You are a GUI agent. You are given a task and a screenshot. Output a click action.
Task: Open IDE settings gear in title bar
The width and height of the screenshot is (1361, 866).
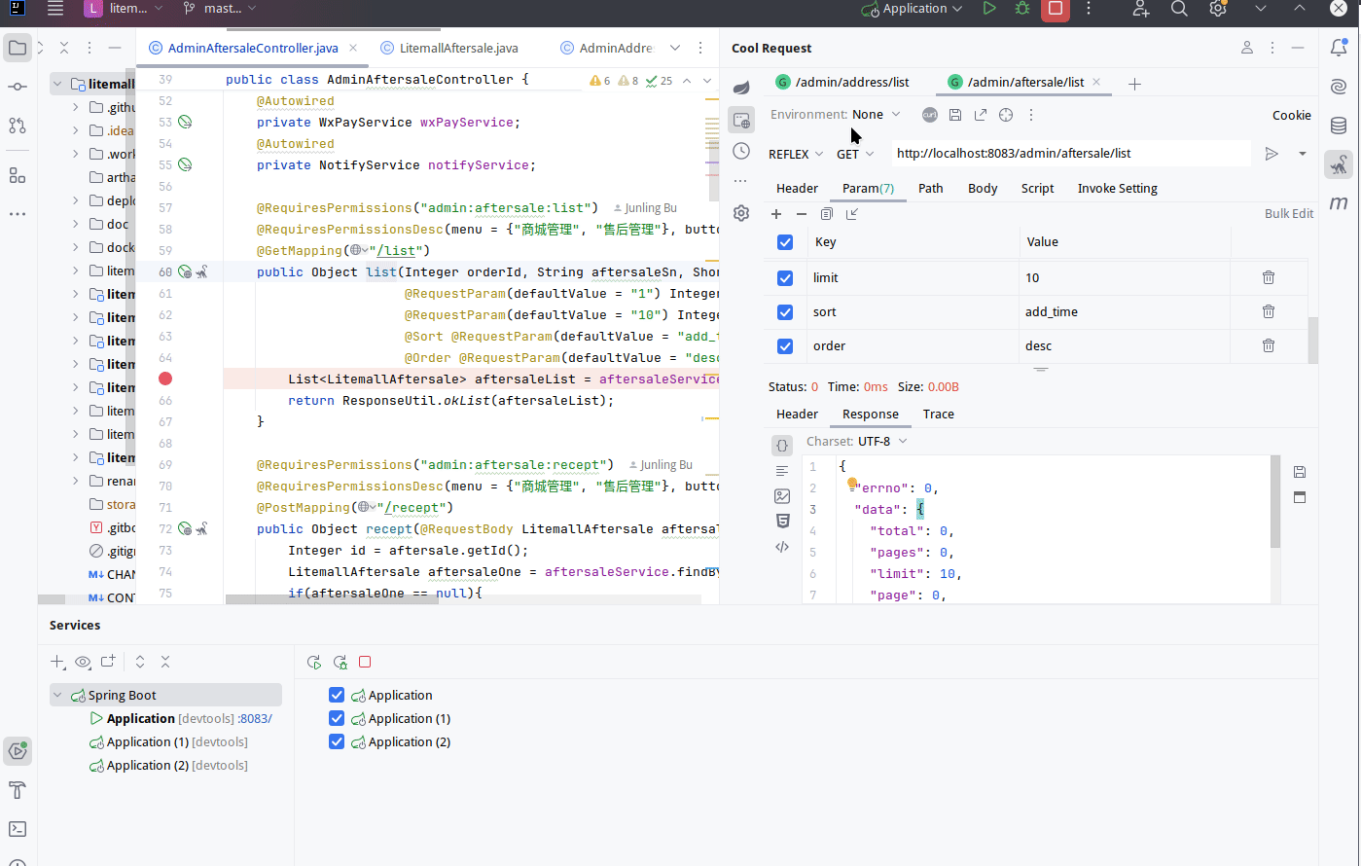click(x=1218, y=9)
